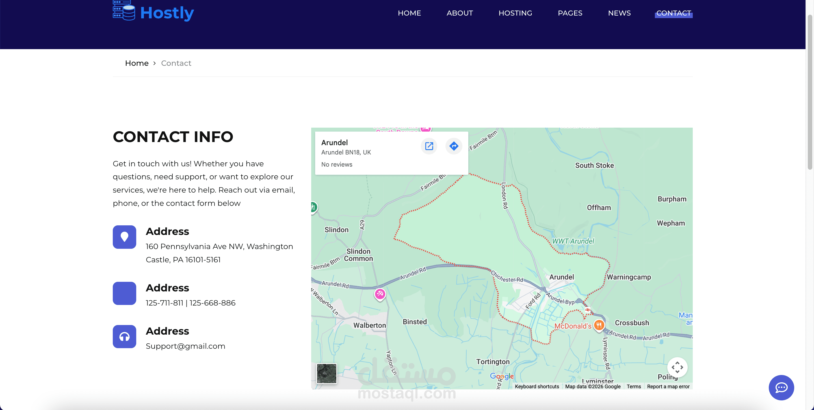This screenshot has width=814, height=410.
Task: Open the map Terms link
Action: pyautogui.click(x=634, y=386)
